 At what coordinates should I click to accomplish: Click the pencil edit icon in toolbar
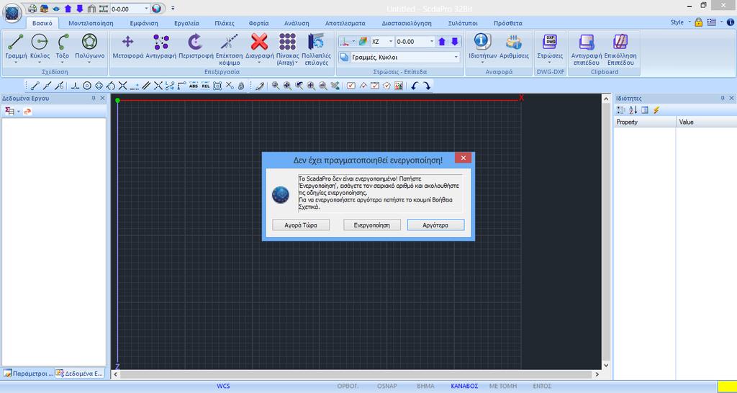tap(259, 86)
